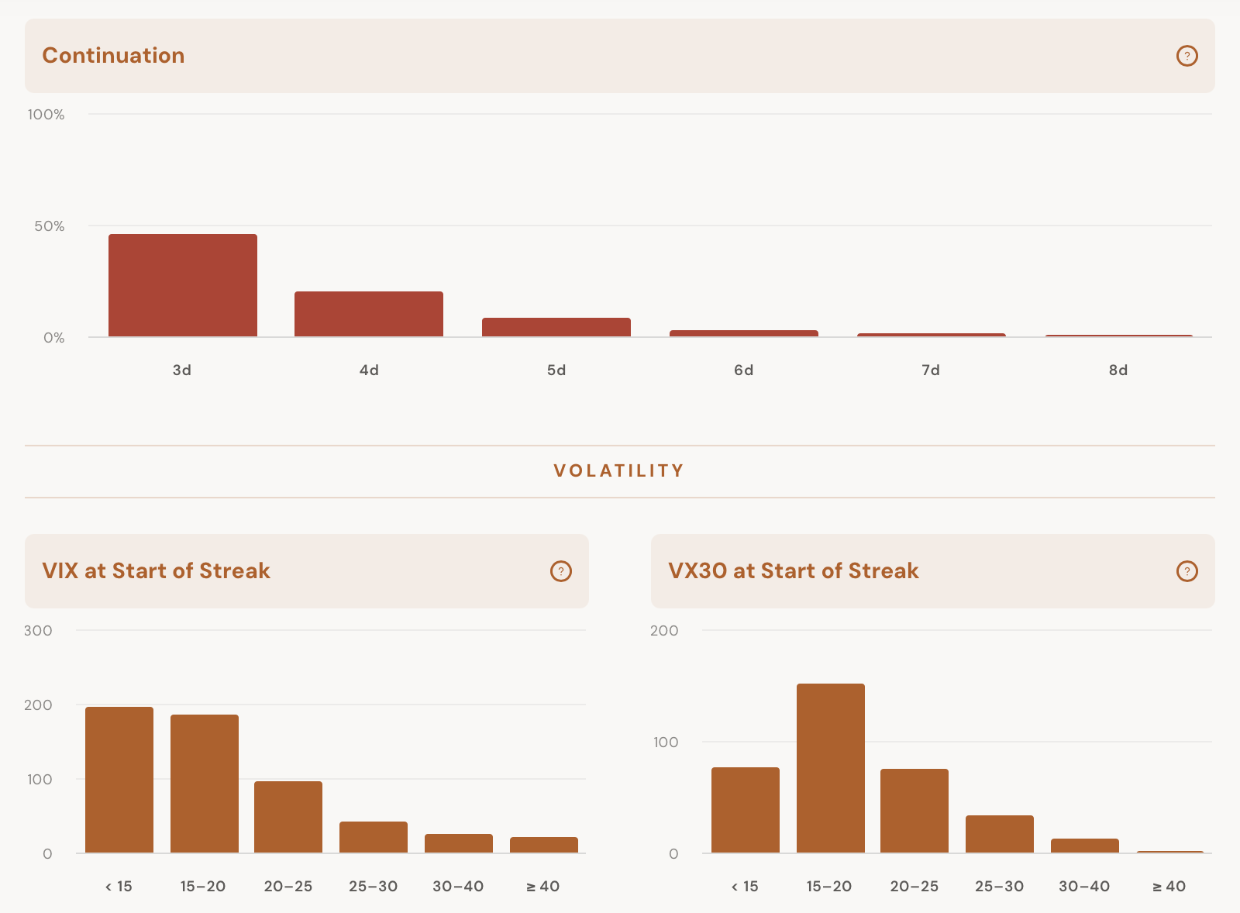This screenshot has height=913, width=1240.
Task: Select the VIX below 15 bar
Action: 119,780
